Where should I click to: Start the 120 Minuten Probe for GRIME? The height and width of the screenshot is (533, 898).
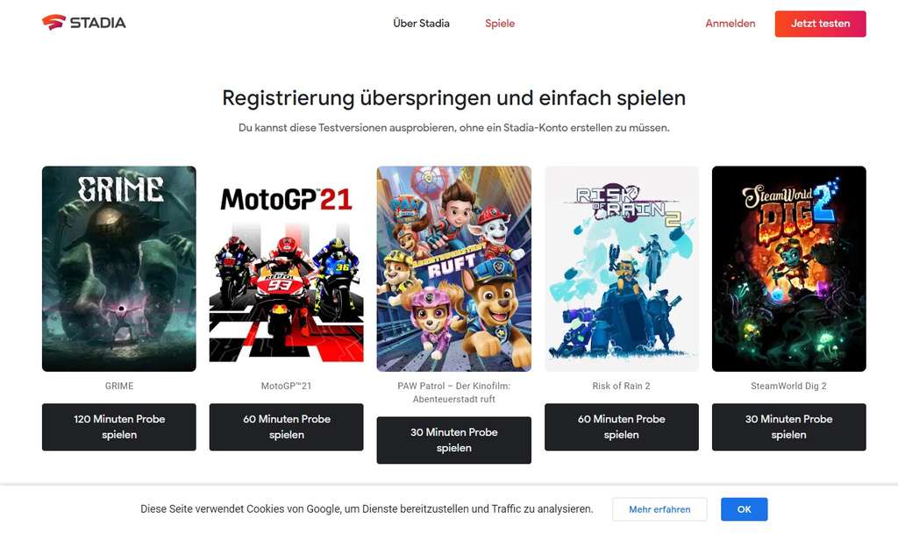119,427
